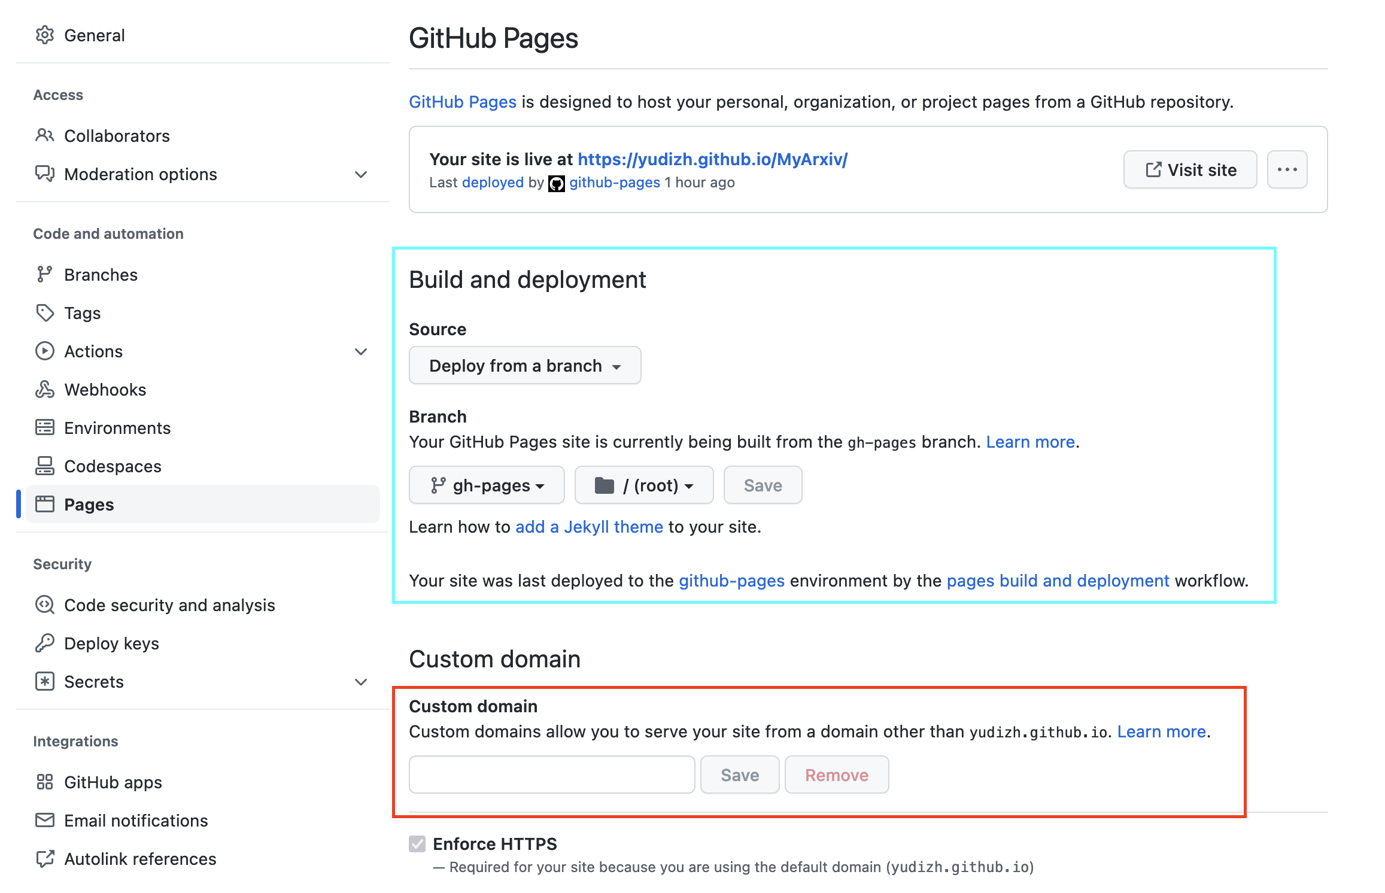
Task: Open the three-dots menu beside Visit site
Action: point(1287,170)
